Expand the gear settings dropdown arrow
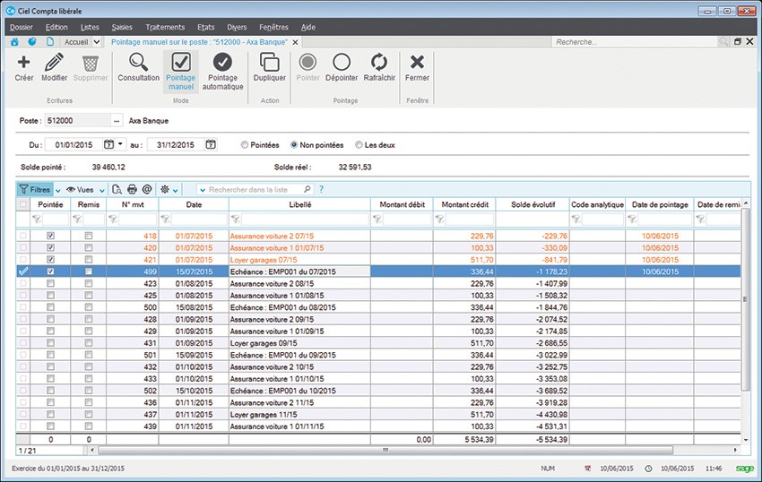Viewport: 762px width, 482px height. (175, 191)
